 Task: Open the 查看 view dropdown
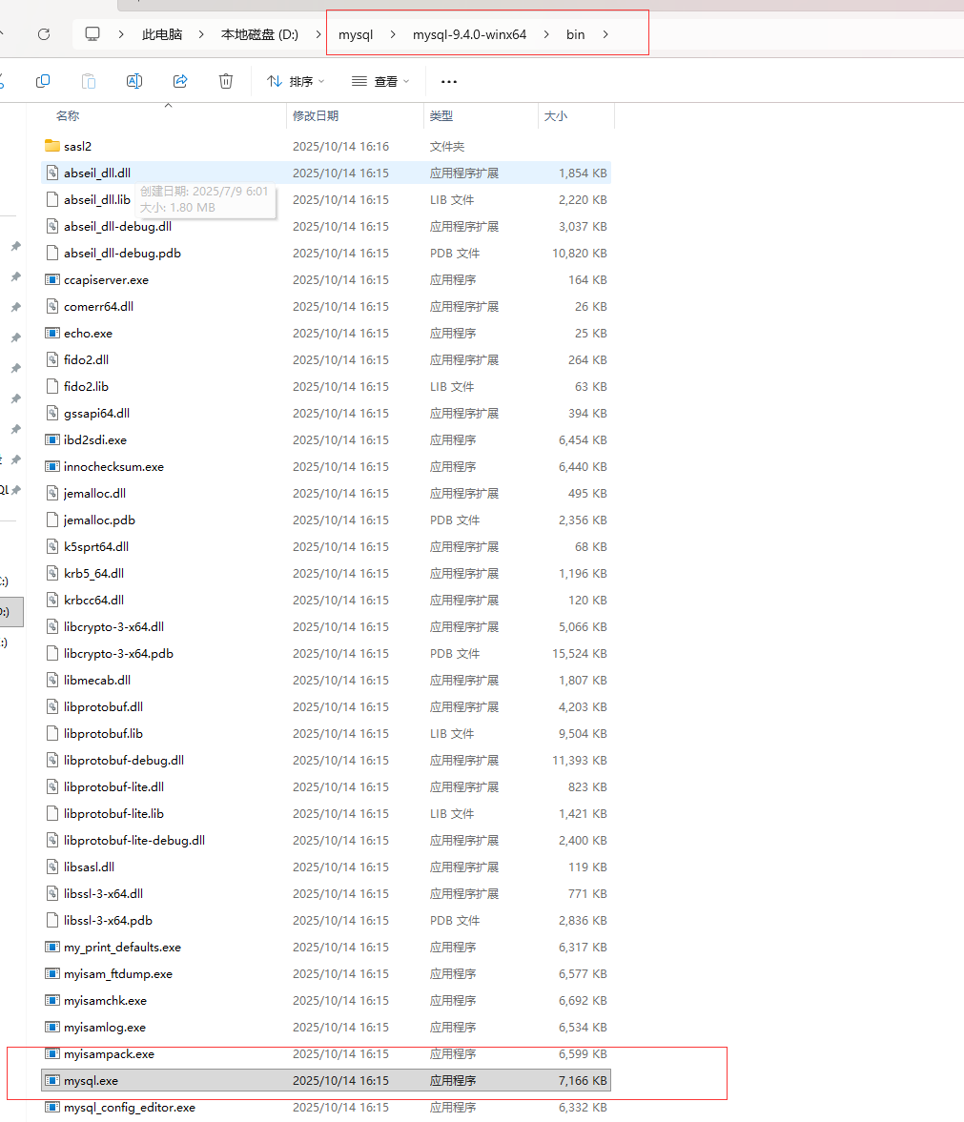[380, 82]
